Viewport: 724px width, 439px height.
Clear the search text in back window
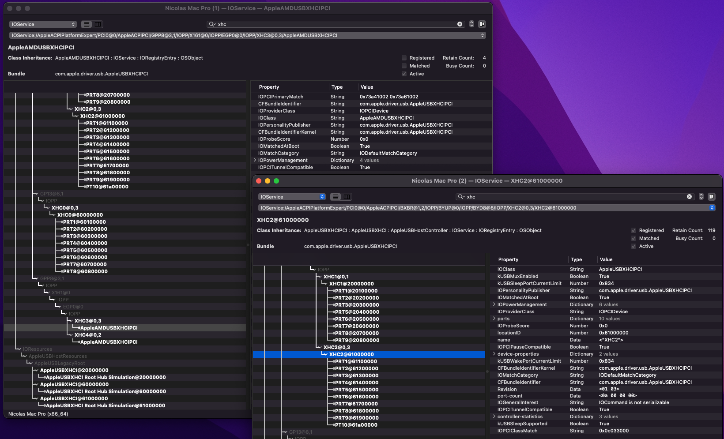(x=460, y=24)
